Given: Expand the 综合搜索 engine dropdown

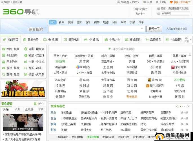Looking at the screenshot, I should pyautogui.click(x=45, y=29).
